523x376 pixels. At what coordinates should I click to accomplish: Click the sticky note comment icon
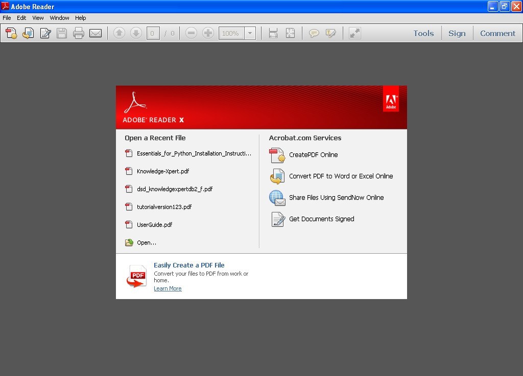click(314, 34)
